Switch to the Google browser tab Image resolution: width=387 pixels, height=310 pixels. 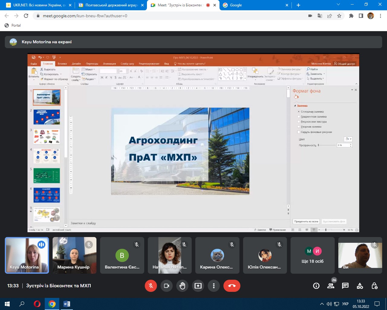pyautogui.click(x=256, y=5)
